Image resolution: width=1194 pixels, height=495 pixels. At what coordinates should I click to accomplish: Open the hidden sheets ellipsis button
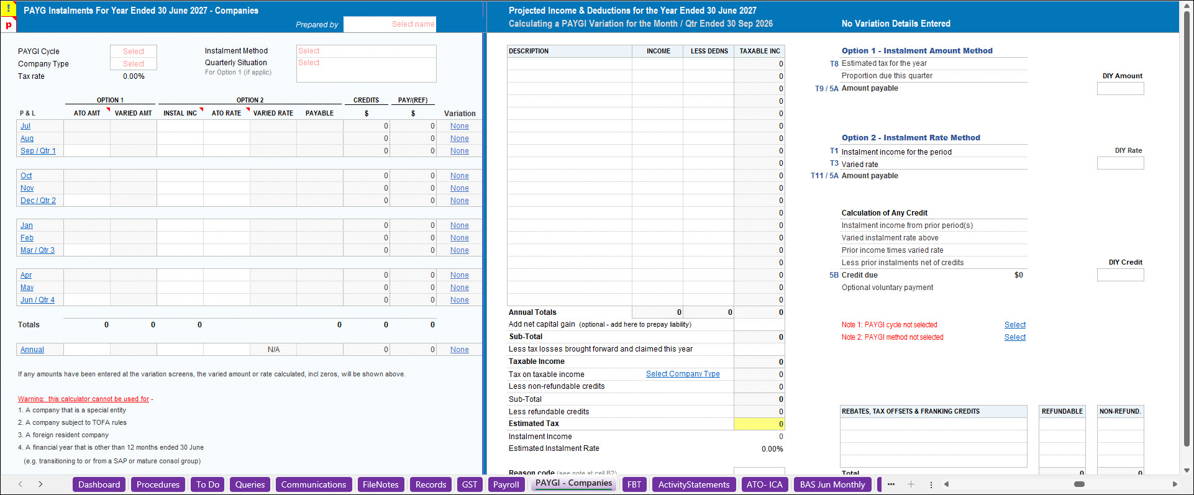point(891,484)
